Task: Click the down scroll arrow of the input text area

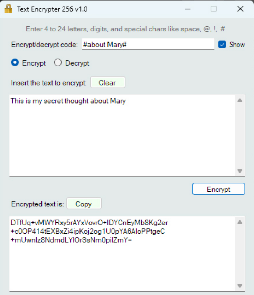Action: [x=240, y=171]
